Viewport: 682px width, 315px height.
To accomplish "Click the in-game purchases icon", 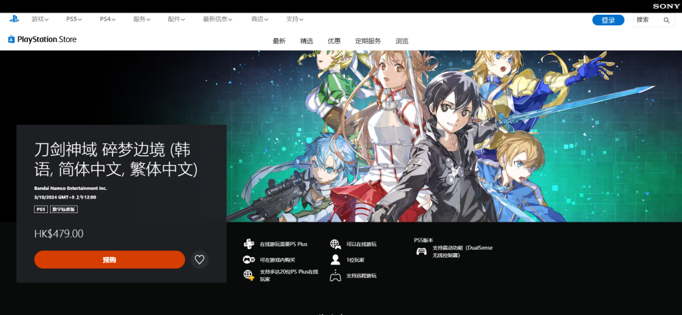I will pyautogui.click(x=249, y=260).
